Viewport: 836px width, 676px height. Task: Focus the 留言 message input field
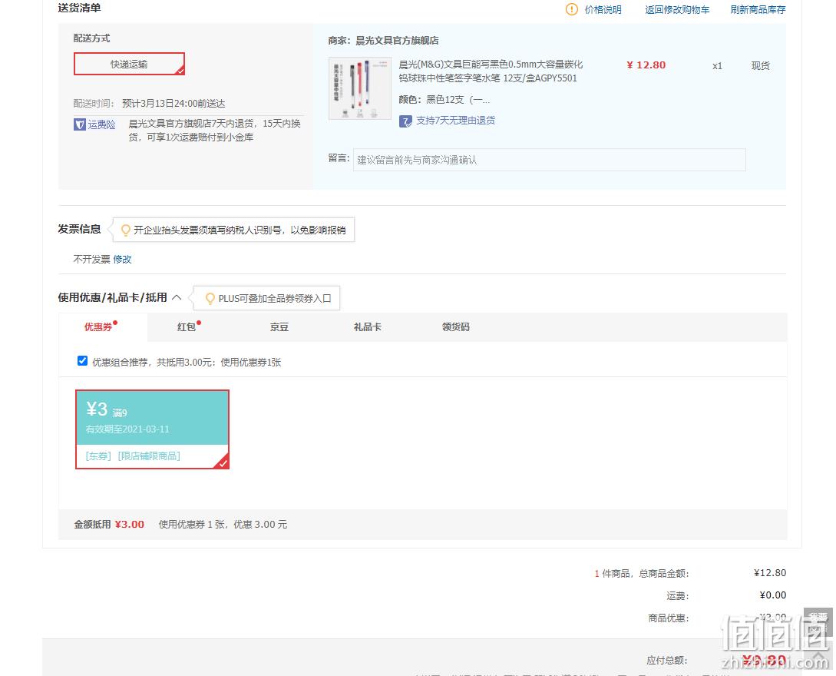click(x=549, y=160)
